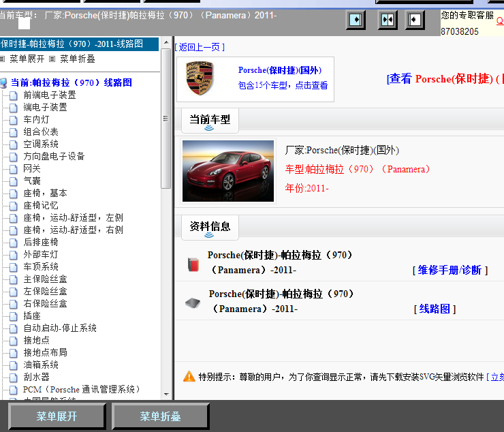Open 座椅，基本 tree entry
504x432 pixels.
click(46, 193)
